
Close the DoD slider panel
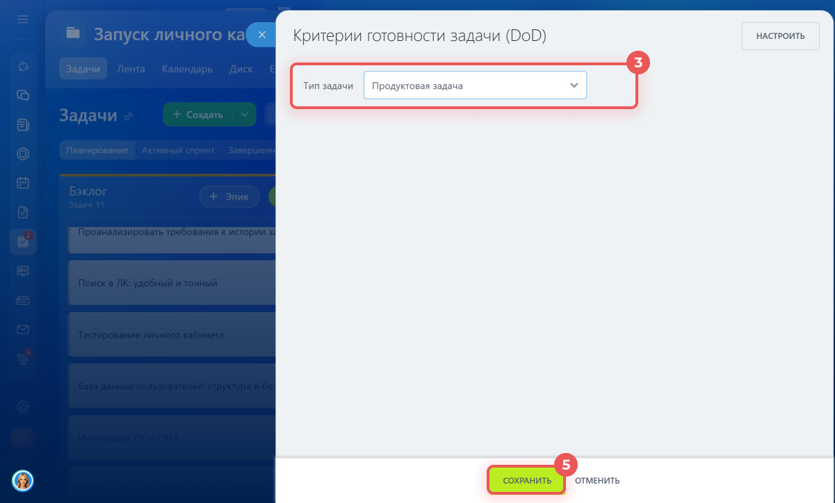(261, 35)
